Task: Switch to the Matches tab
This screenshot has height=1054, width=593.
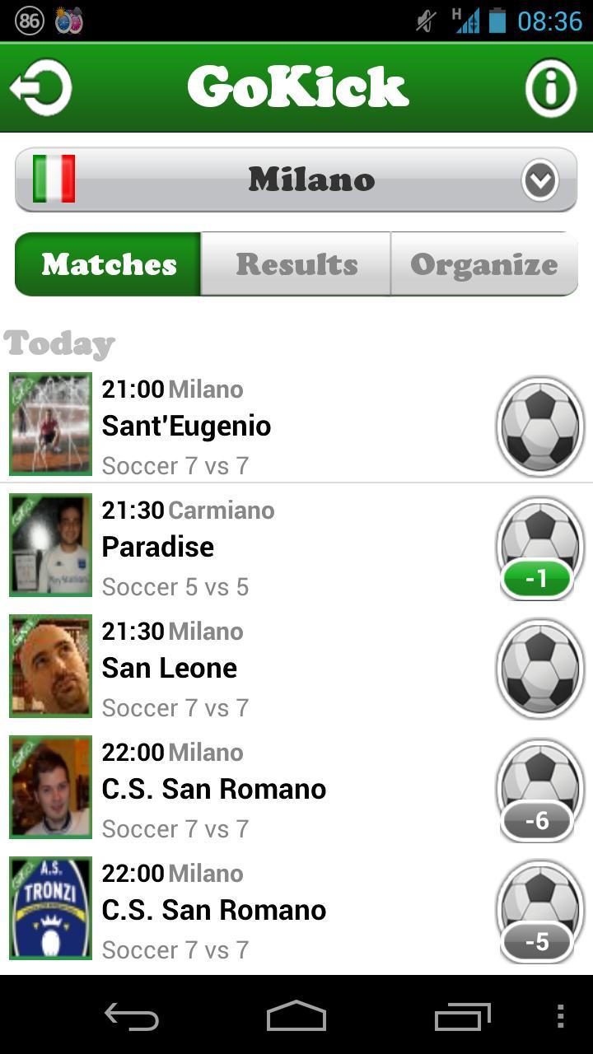Action: tap(109, 264)
